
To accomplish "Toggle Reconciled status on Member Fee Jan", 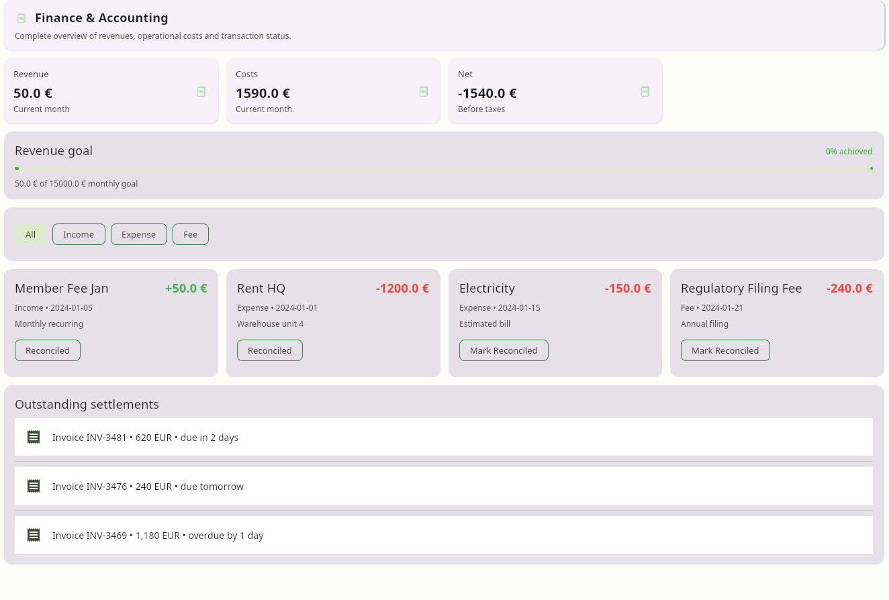I will tap(48, 350).
